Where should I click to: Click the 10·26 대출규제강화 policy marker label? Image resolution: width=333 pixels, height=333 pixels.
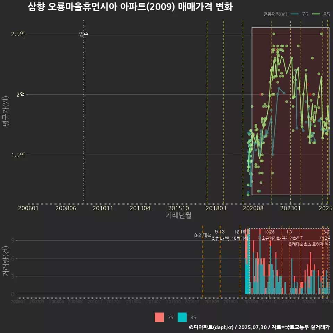269,235
